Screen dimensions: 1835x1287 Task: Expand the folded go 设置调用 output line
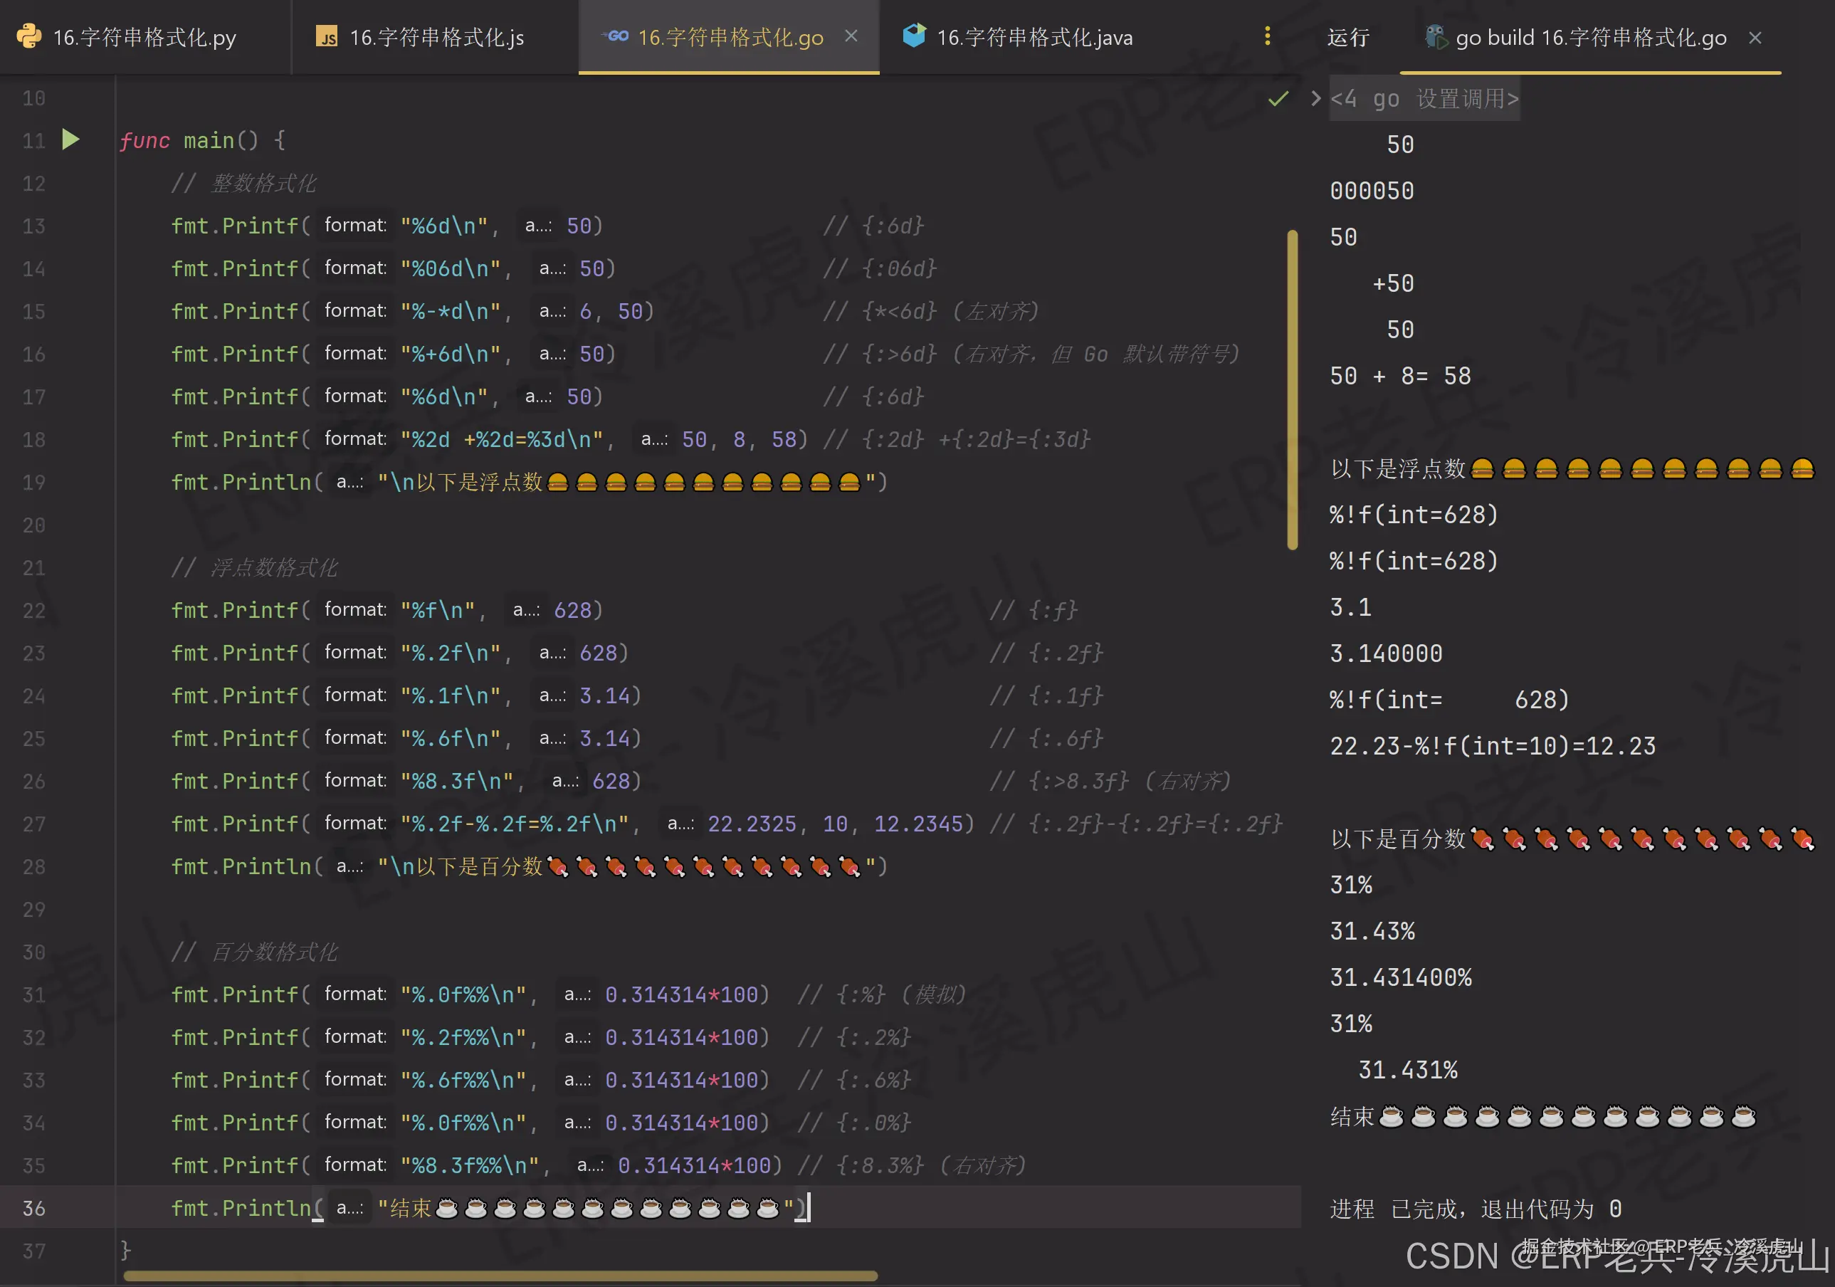1424,98
